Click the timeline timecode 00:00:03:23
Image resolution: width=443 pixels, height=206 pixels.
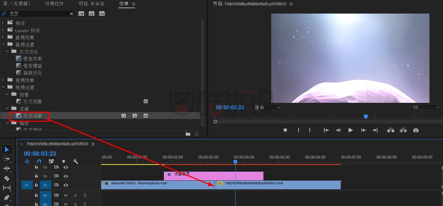[x=40, y=154]
